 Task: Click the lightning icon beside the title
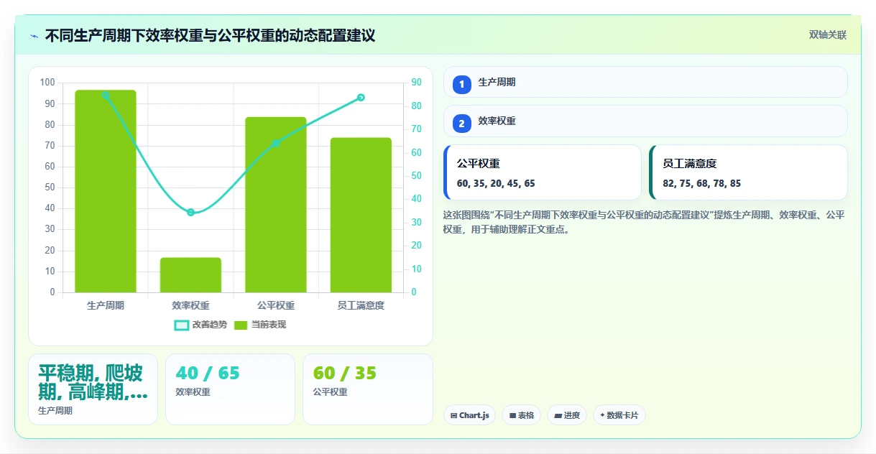(34, 36)
